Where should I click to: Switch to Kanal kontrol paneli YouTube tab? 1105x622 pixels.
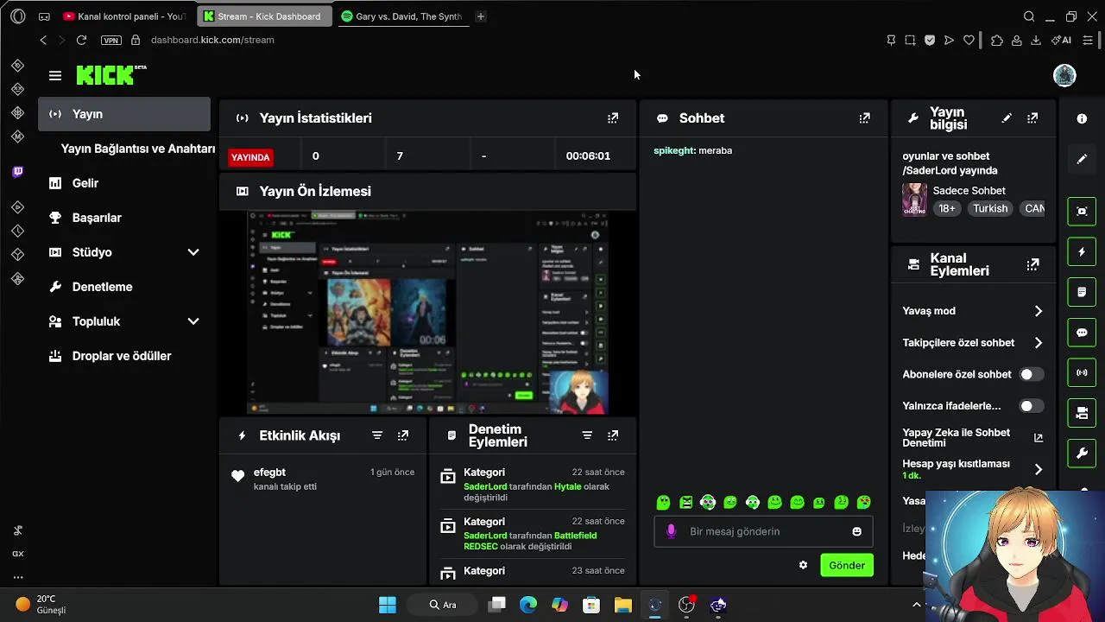pyautogui.click(x=125, y=16)
